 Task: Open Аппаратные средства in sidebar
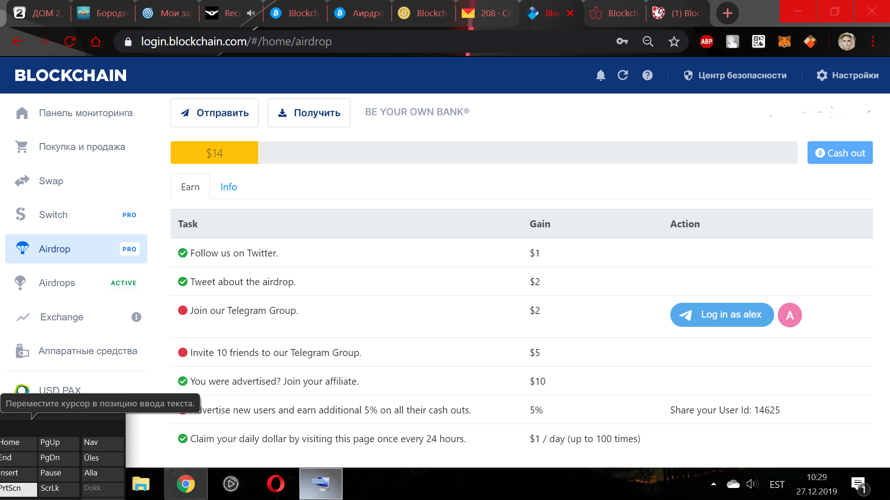[x=76, y=351]
